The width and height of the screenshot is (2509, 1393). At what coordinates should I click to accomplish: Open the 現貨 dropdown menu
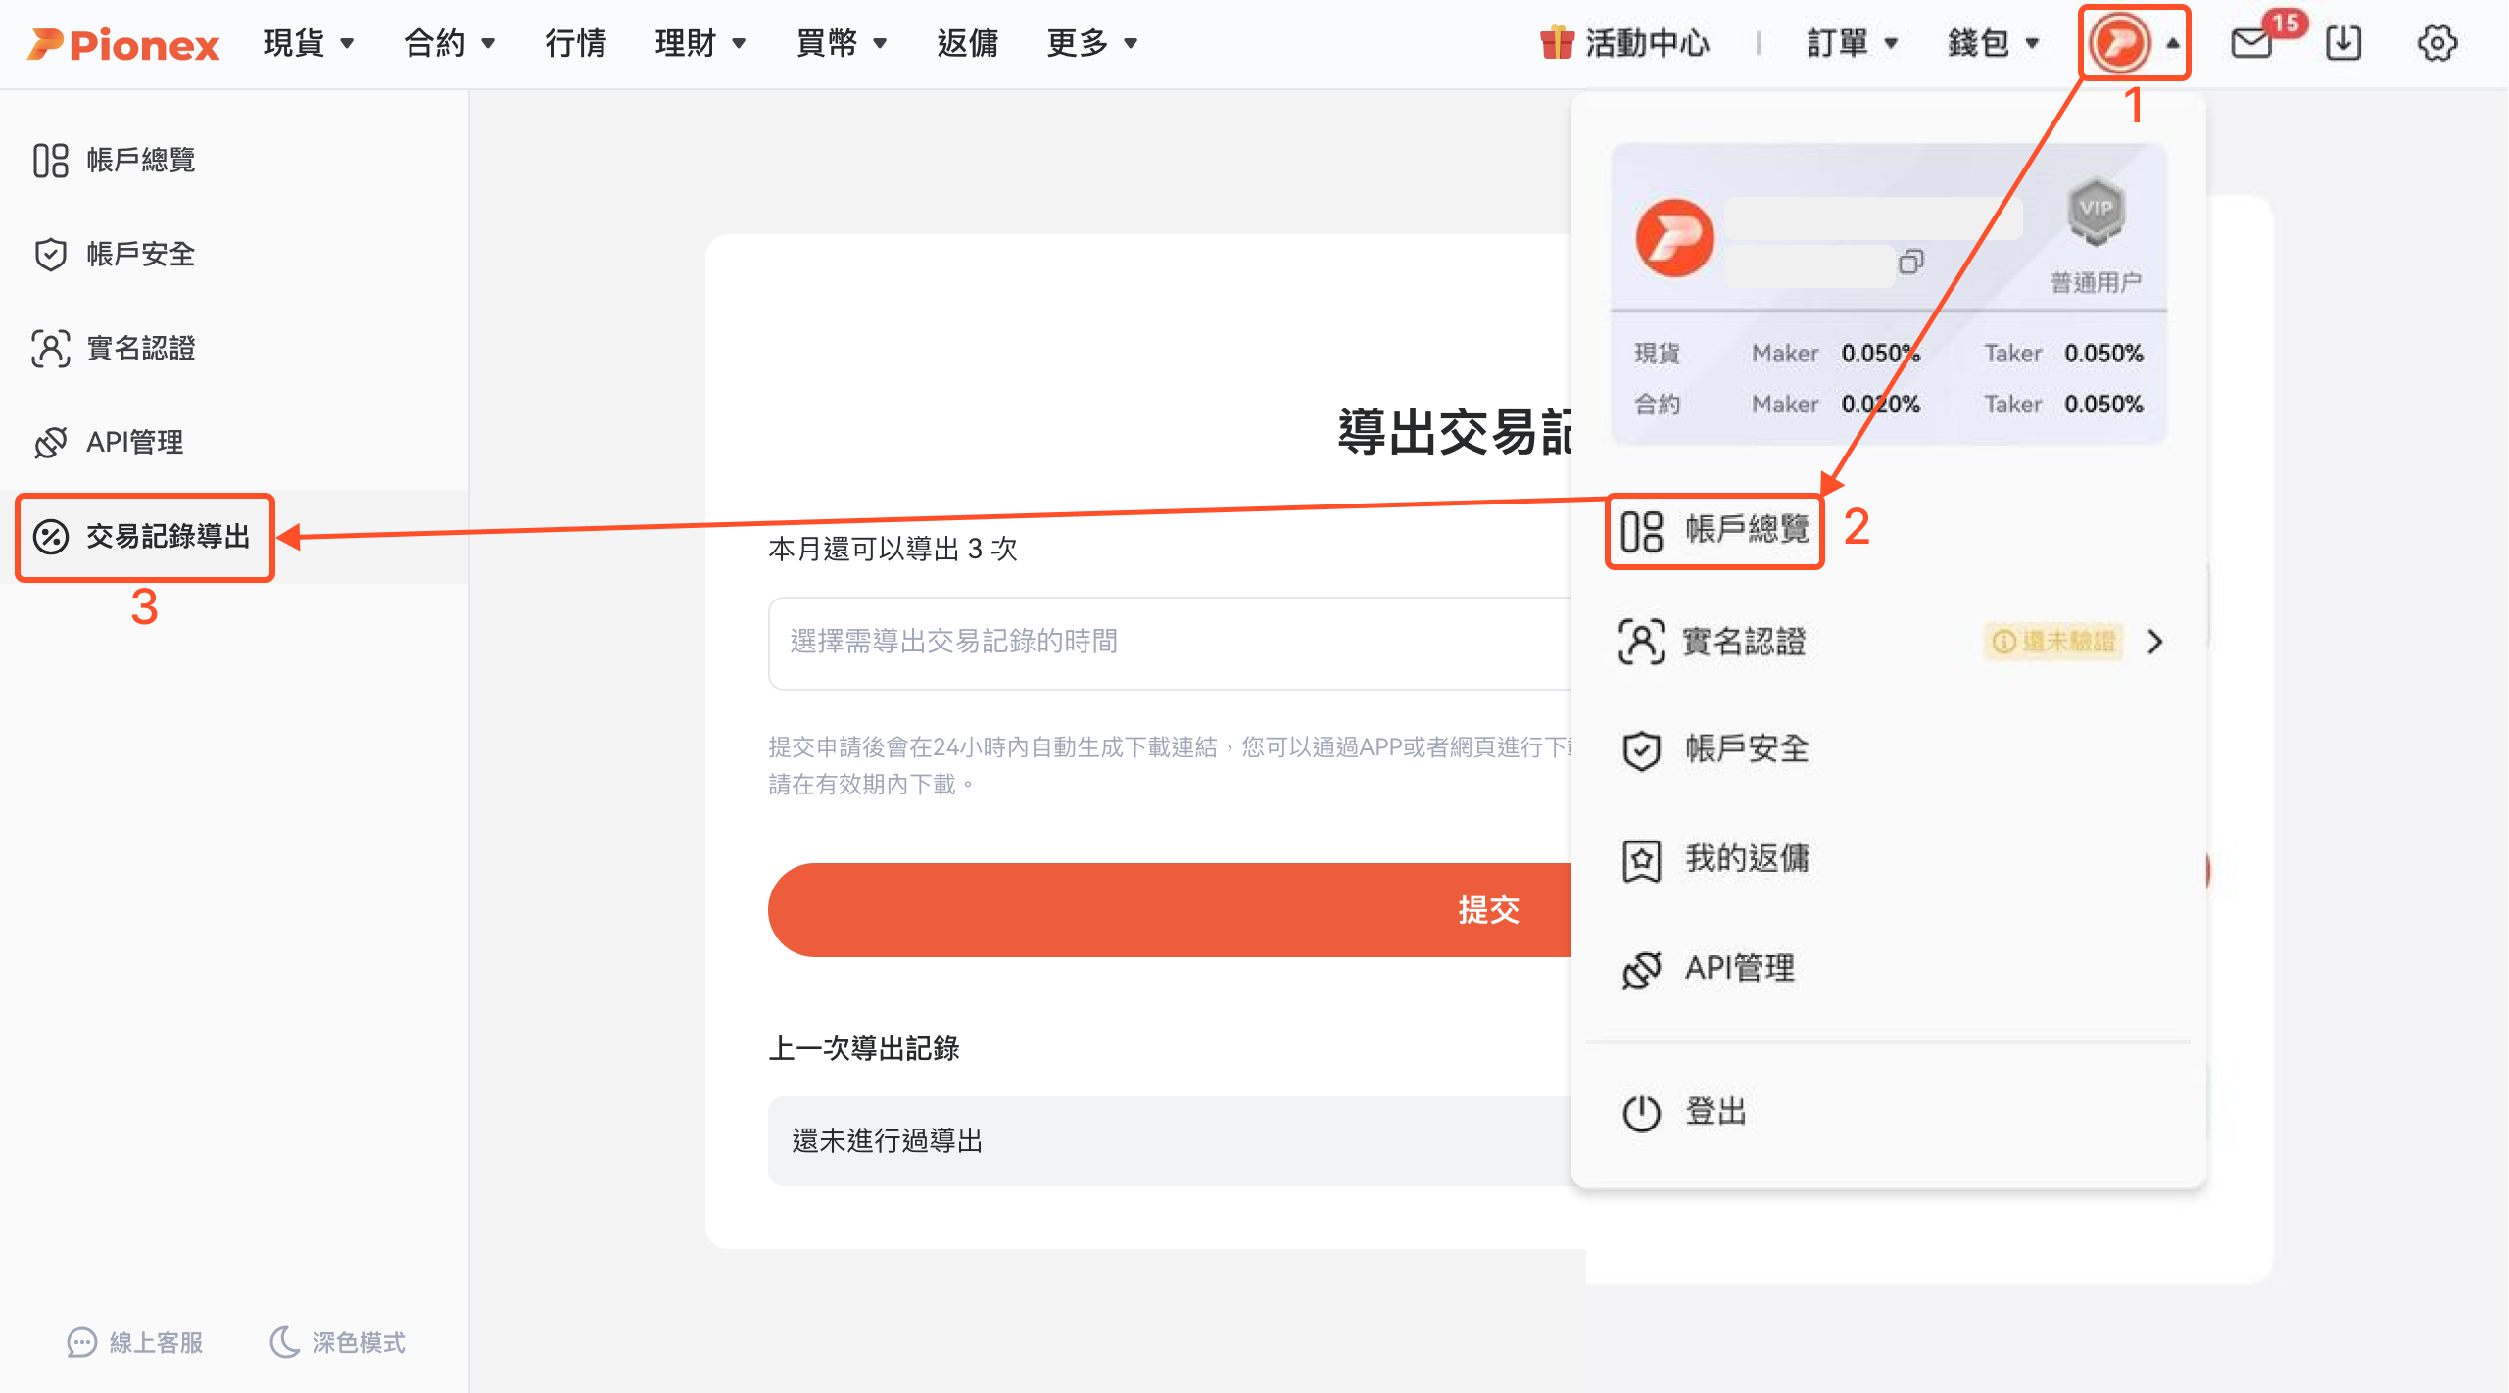(309, 43)
